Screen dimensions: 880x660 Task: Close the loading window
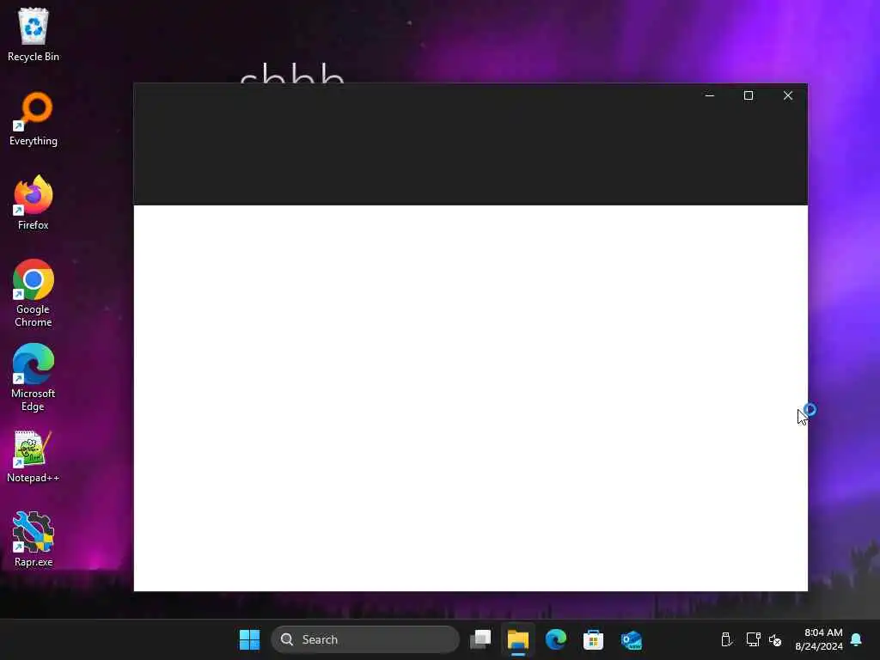788,95
